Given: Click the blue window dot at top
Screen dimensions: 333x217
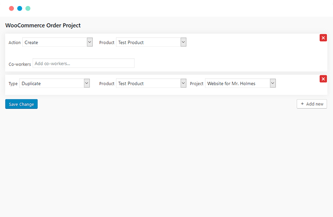Looking at the screenshot, I should pyautogui.click(x=19, y=8).
